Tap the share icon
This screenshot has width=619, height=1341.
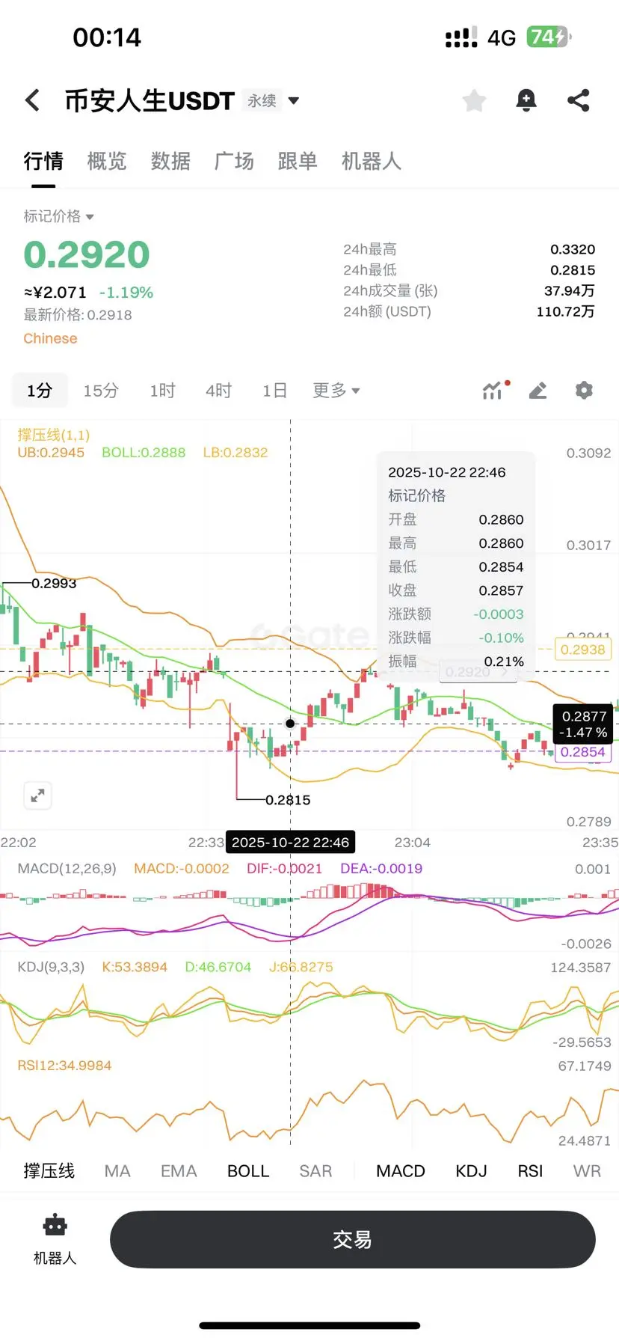coord(578,100)
